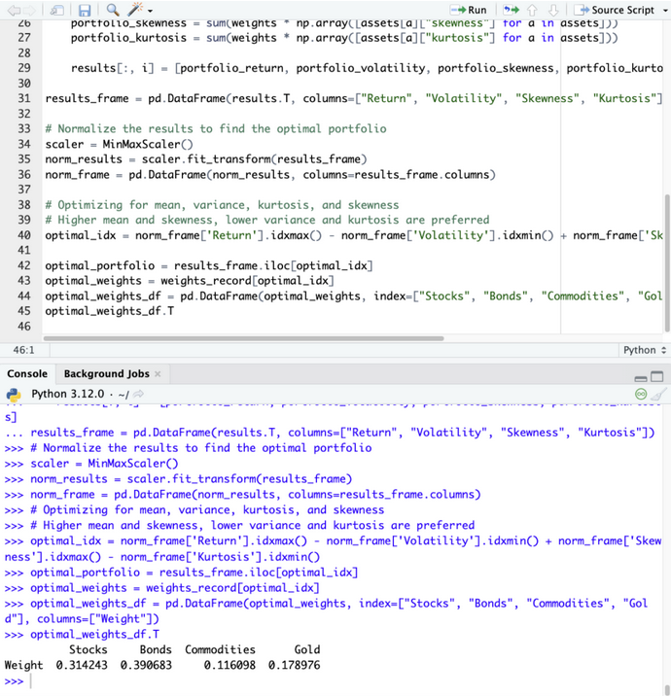This screenshot has height=696, width=671.
Task: Click the Python logo in the console header
Action: click(14, 394)
